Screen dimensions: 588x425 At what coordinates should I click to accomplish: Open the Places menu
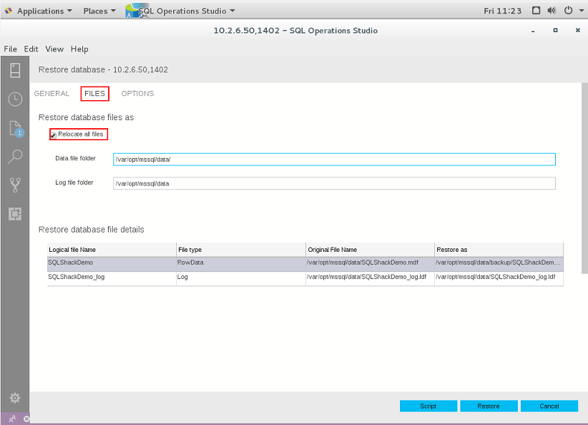[x=99, y=11]
